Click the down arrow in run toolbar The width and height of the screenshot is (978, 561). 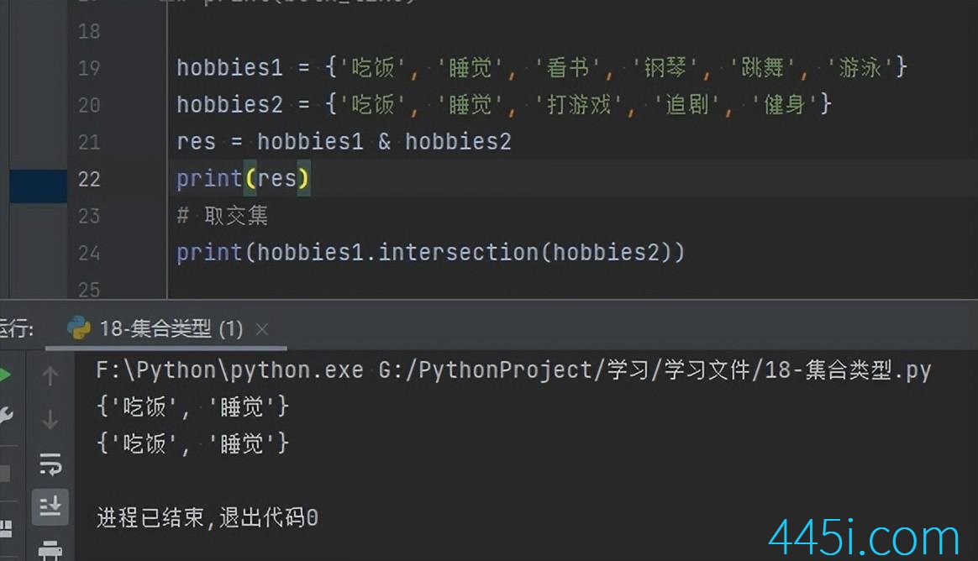50,419
